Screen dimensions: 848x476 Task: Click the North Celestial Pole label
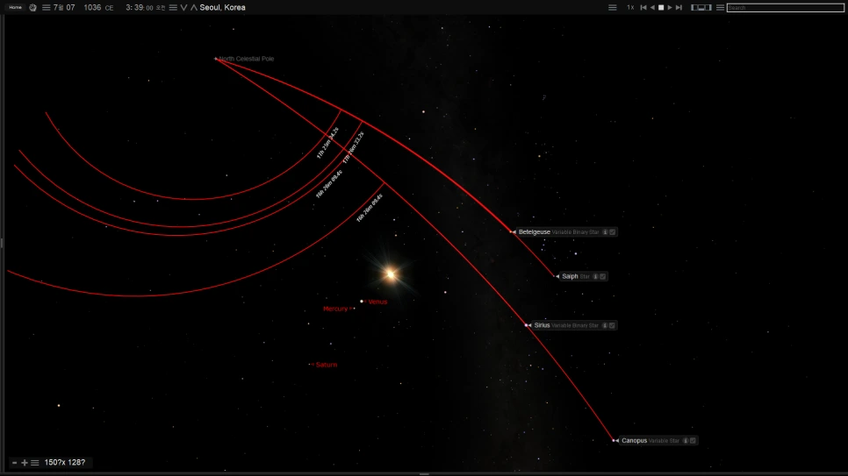pos(247,59)
